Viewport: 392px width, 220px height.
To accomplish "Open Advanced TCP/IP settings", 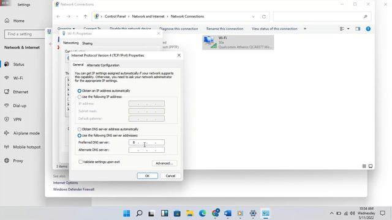I will [164, 163].
